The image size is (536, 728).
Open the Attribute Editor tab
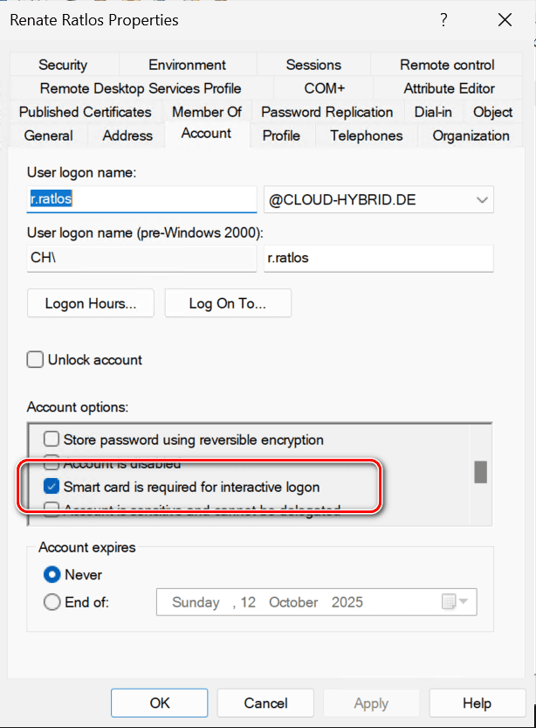(449, 88)
